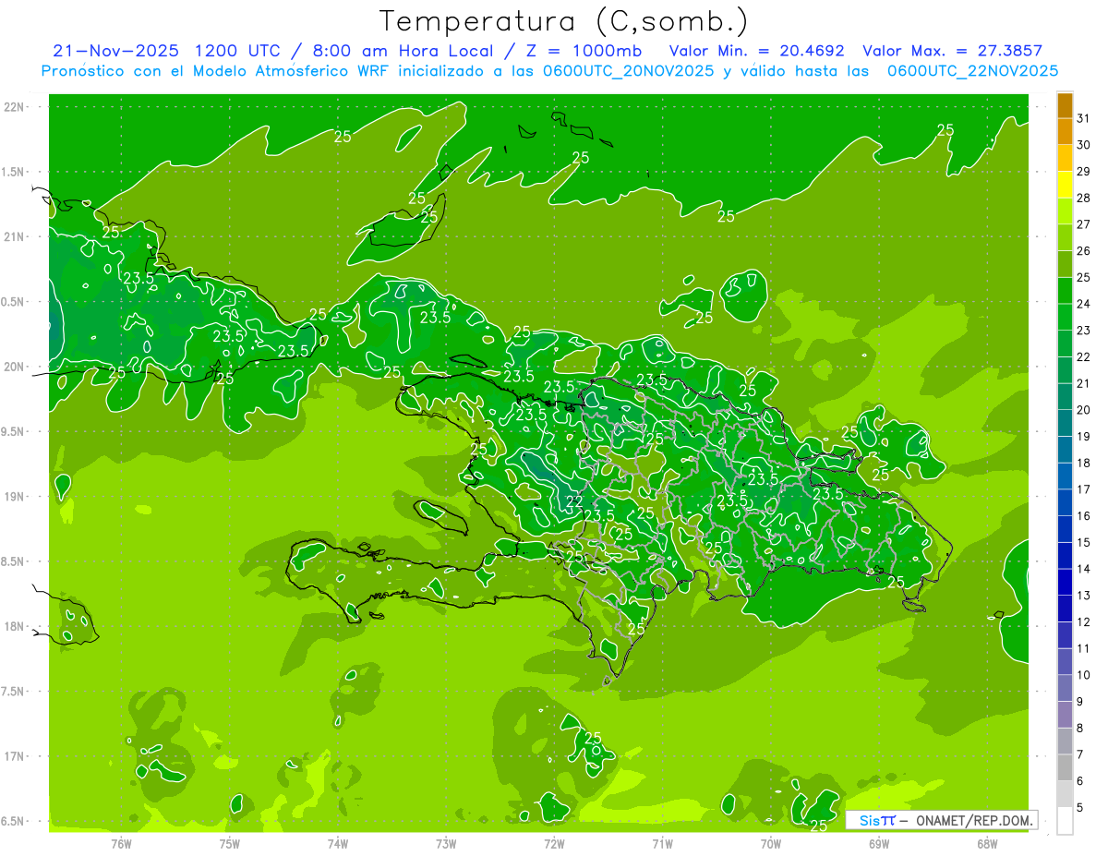Click the "Valor Max. = 27.3857" value

point(952,51)
